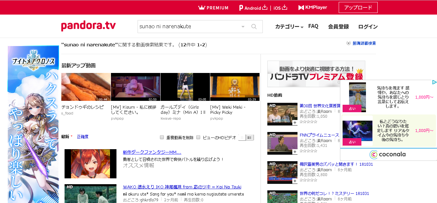Click the plus icon on 梅沢富美男 thumbnail
Image resolution: width=437 pixels, height=203 pixels.
(295, 181)
